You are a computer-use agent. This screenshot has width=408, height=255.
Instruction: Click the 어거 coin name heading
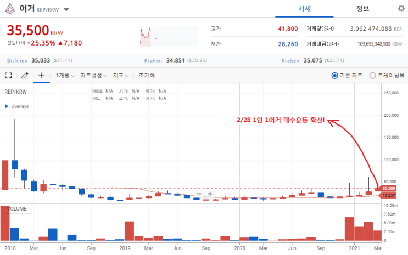point(27,9)
